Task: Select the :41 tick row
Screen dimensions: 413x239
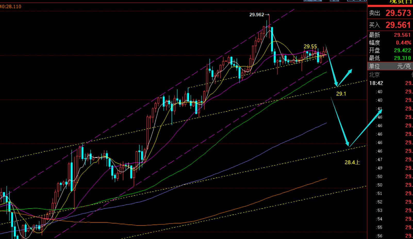Action: pyautogui.click(x=390, y=109)
